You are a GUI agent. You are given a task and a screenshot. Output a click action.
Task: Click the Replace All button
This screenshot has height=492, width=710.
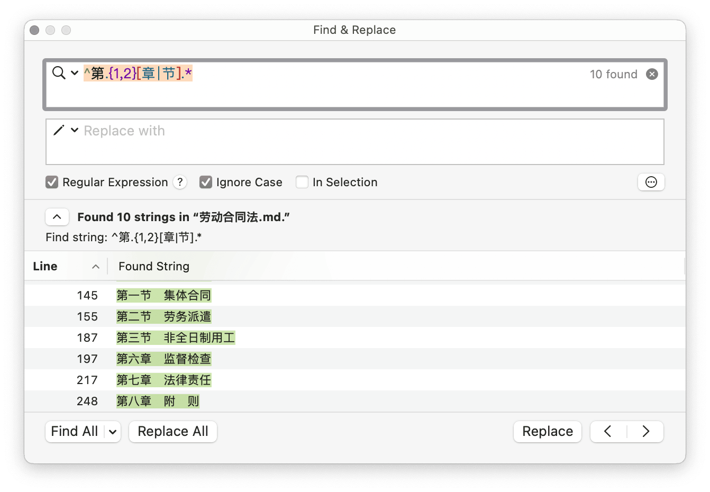[173, 432]
